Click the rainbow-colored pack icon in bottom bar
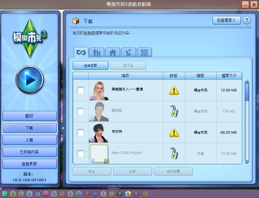The width and height of the screenshot is (259, 198). [x=128, y=194]
